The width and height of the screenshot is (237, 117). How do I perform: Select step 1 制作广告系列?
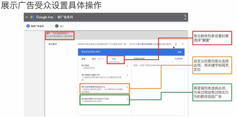coord(35,26)
